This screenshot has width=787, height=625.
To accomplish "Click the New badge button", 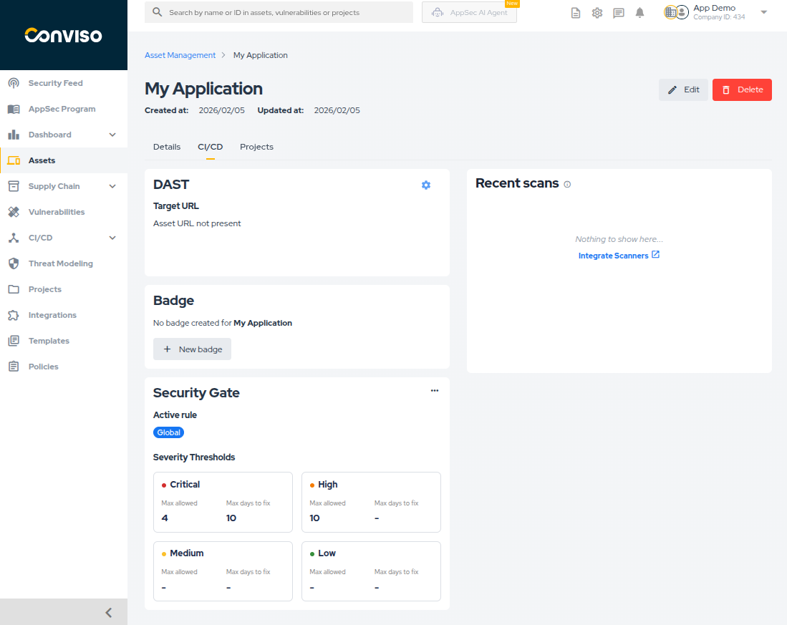I will pyautogui.click(x=192, y=349).
